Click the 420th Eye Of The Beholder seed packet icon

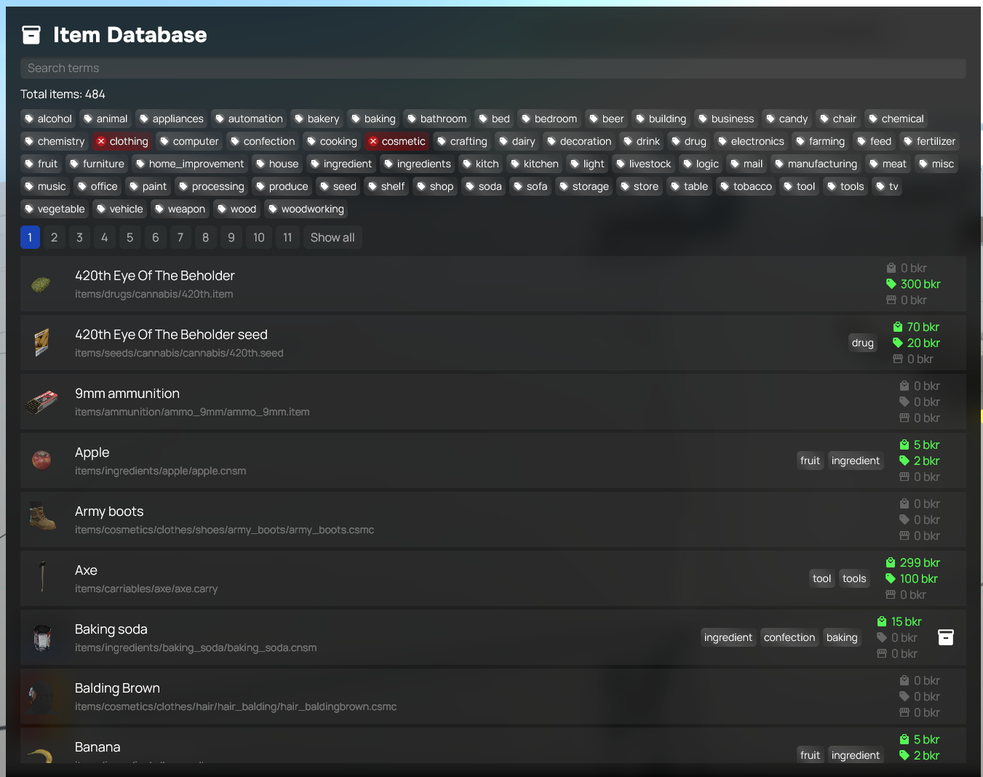[41, 343]
